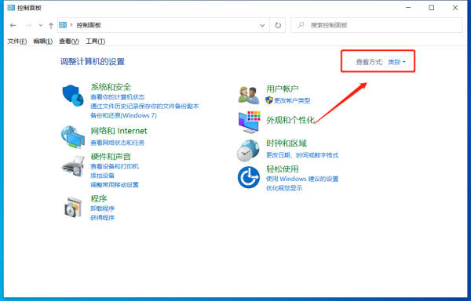The image size is (471, 301).
Task: Open the 类别 view mode dropdown
Action: point(396,62)
